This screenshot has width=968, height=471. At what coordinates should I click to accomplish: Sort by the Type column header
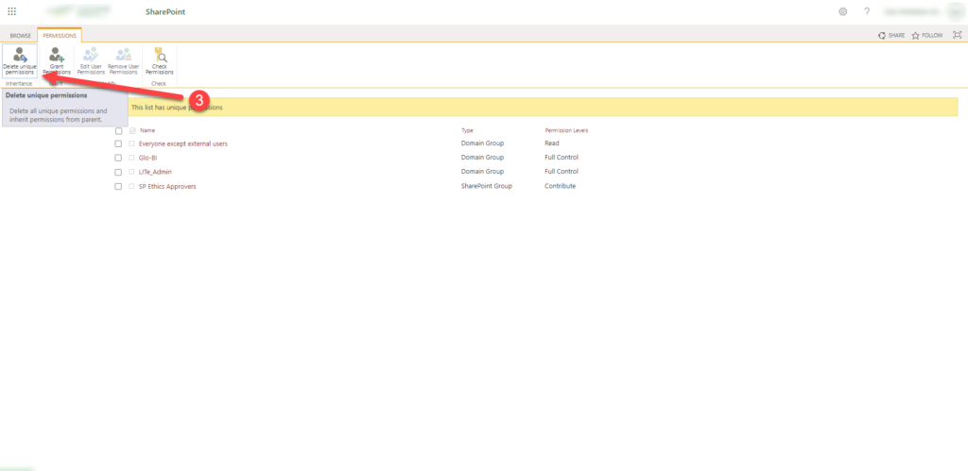coord(467,130)
